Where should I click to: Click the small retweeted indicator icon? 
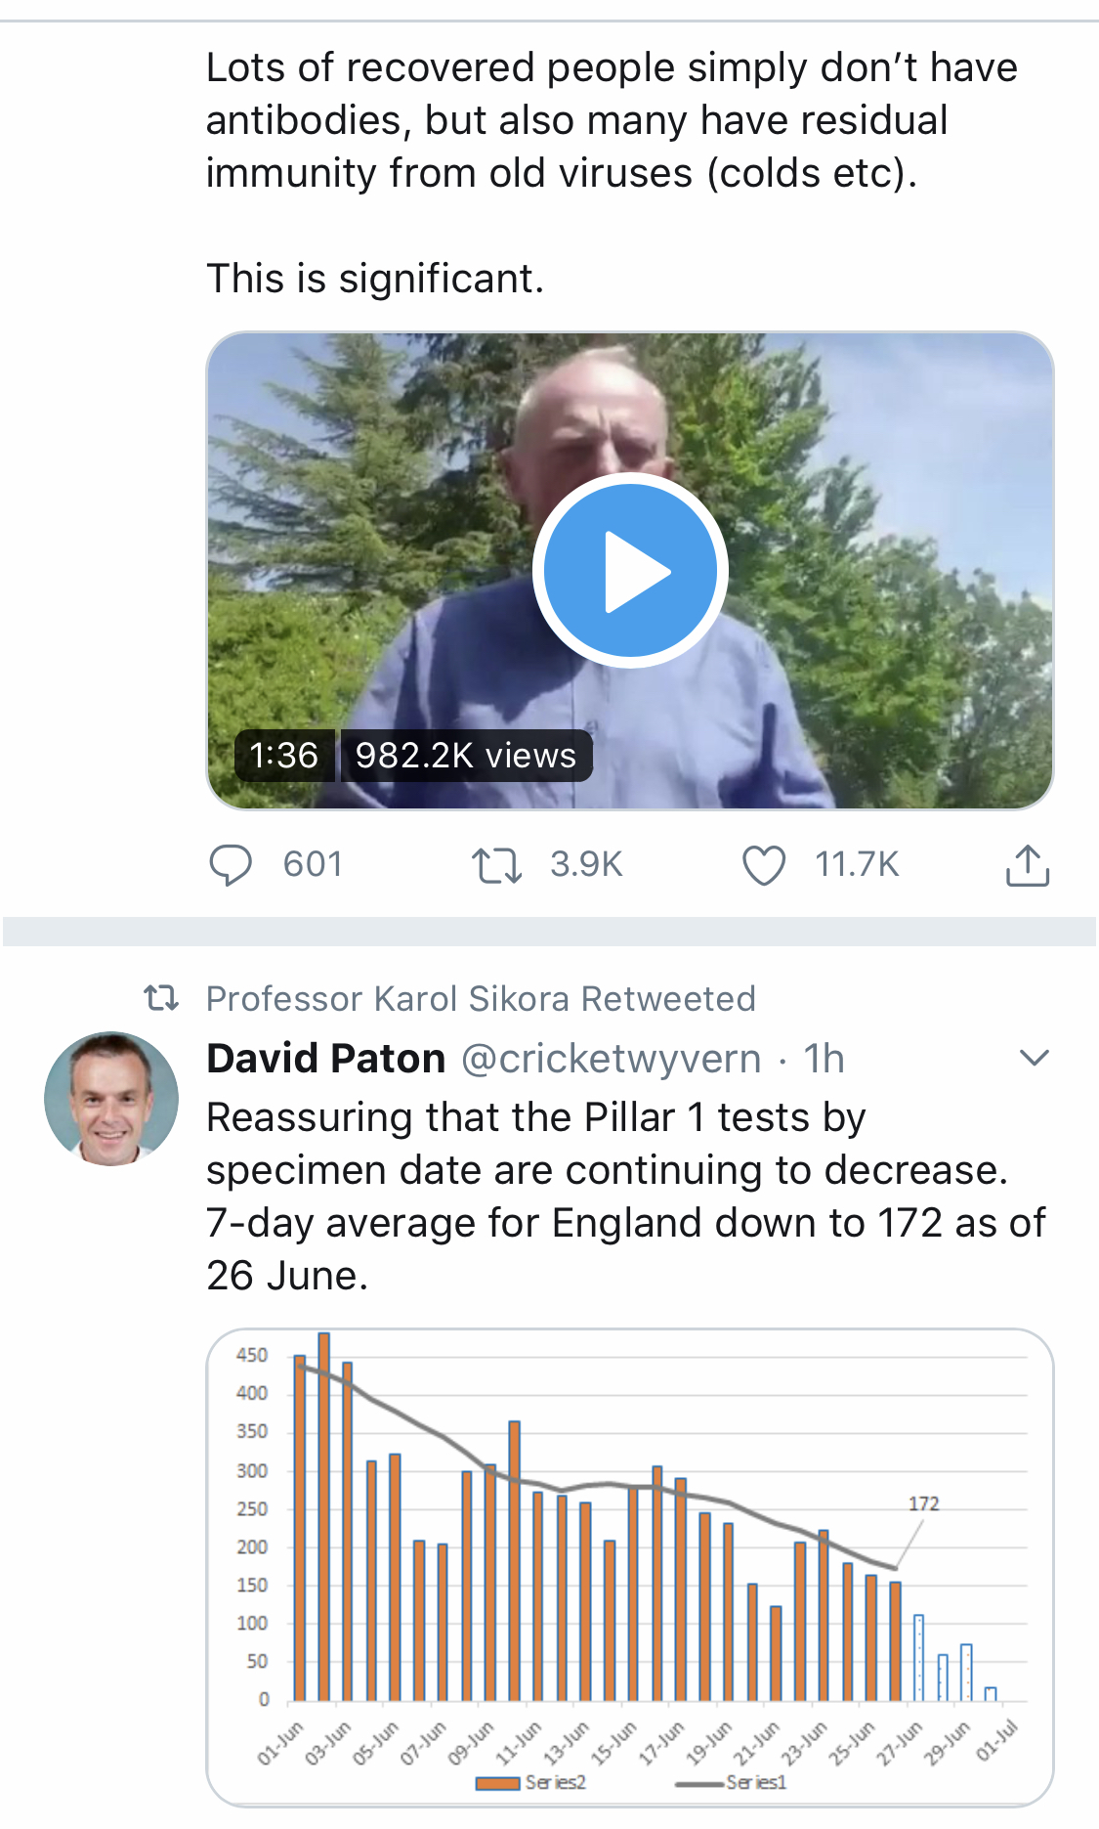click(x=161, y=998)
